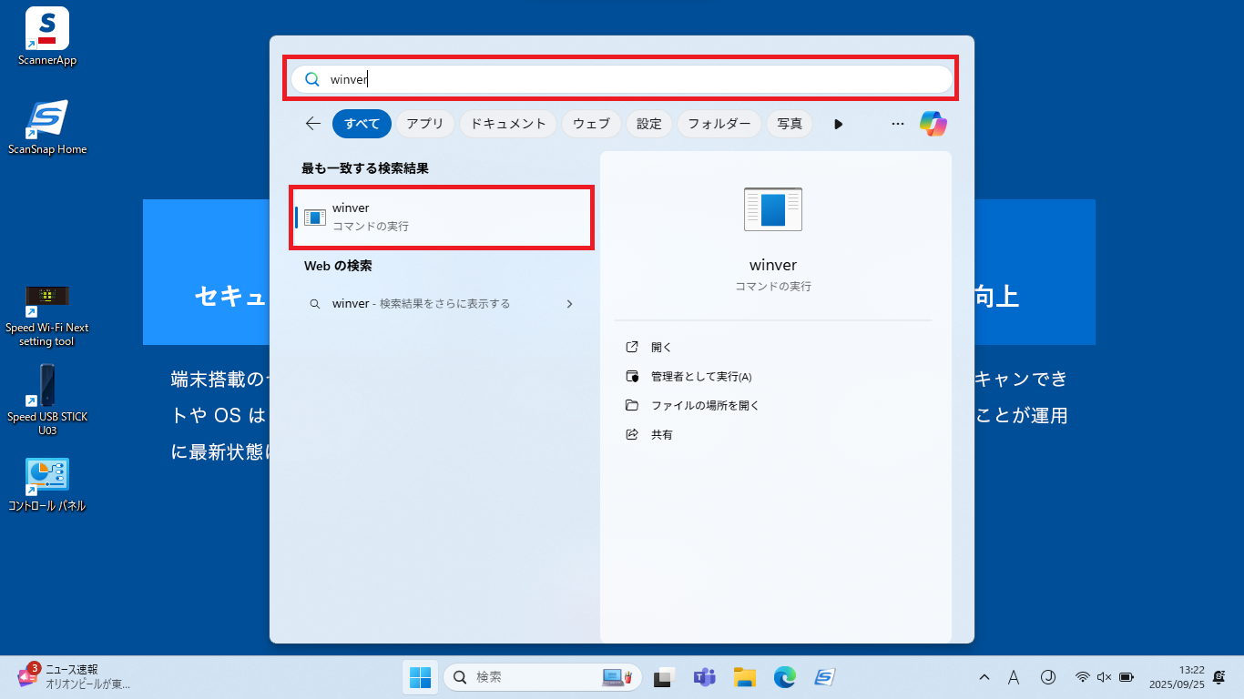This screenshot has height=699, width=1244.
Task: Open the three-dot options menu in search
Action: point(898,124)
